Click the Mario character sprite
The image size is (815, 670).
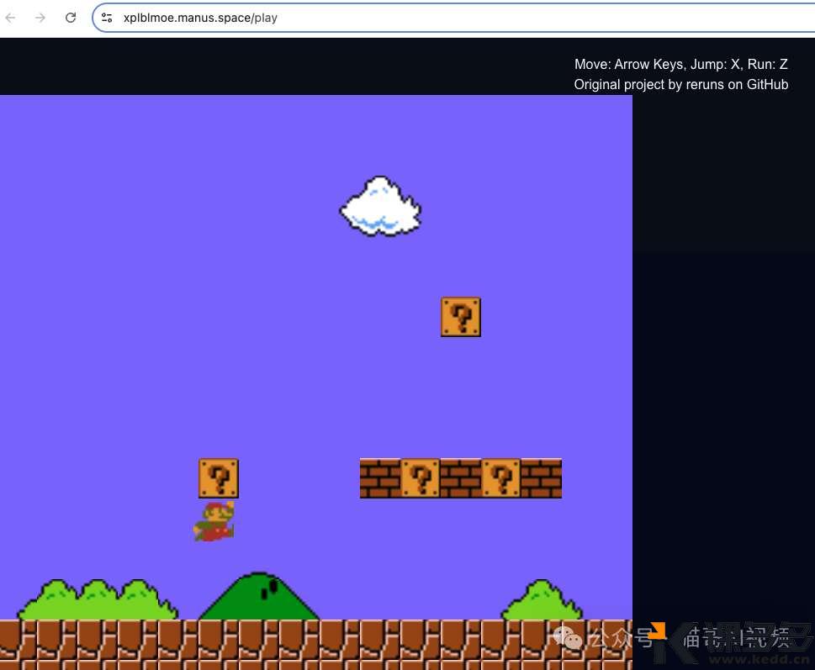214,521
